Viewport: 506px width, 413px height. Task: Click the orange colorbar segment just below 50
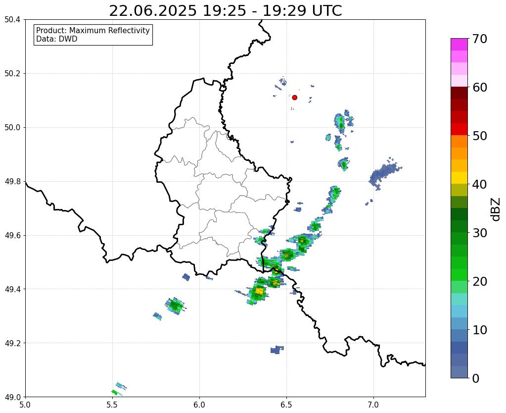coord(459,141)
